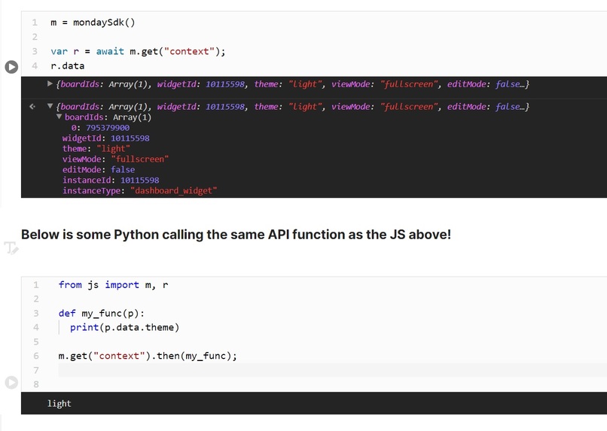Image resolution: width=607 pixels, height=431 pixels.
Task: Click line number 8 in Python cell
Action: [36, 384]
